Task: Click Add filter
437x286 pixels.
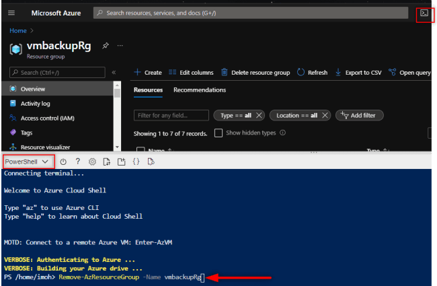Action: [359, 116]
